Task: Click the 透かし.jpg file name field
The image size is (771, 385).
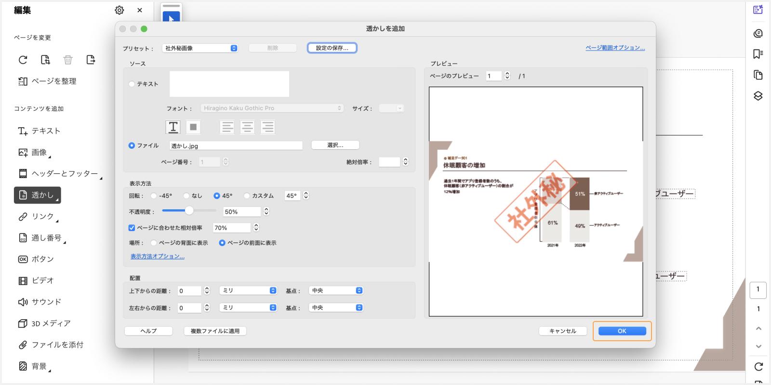Action: [x=236, y=145]
